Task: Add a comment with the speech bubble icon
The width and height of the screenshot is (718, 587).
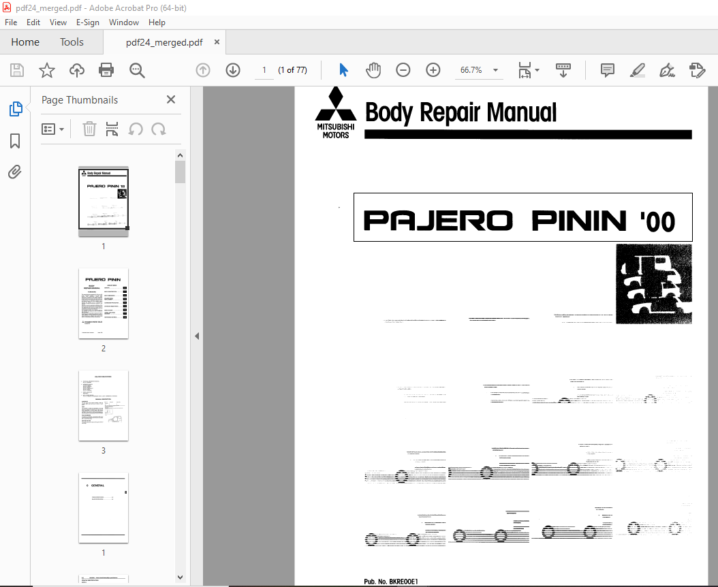Action: click(607, 70)
